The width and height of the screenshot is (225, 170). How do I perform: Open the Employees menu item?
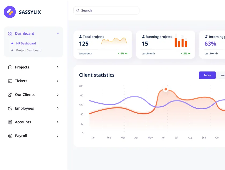click(x=34, y=108)
